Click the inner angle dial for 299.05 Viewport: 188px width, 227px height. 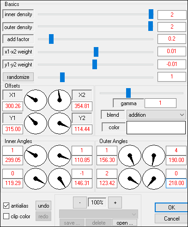point(36,155)
